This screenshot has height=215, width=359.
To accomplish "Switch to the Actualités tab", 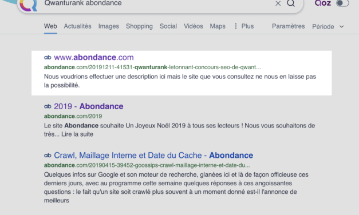I will click(x=78, y=26).
